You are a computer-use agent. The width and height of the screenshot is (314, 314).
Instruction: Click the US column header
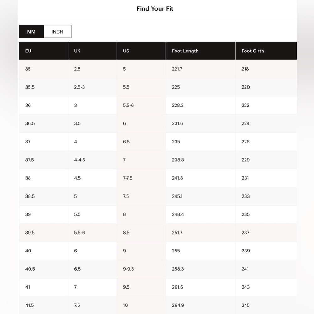[142, 51]
